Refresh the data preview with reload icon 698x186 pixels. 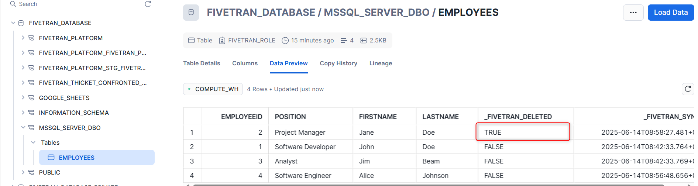click(688, 89)
